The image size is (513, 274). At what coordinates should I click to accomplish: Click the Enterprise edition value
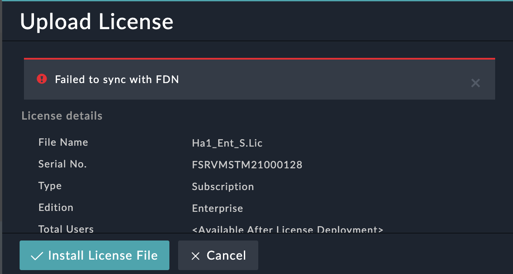point(217,208)
